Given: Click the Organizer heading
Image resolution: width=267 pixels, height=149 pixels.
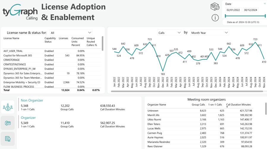Looking at the screenshot, I should 28,118.
